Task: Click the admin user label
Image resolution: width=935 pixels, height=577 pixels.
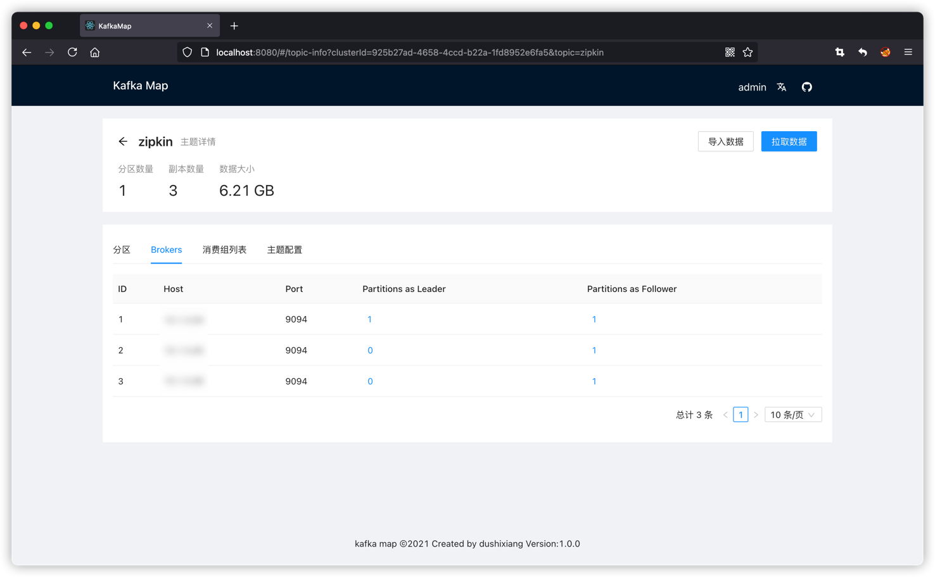Action: point(752,87)
